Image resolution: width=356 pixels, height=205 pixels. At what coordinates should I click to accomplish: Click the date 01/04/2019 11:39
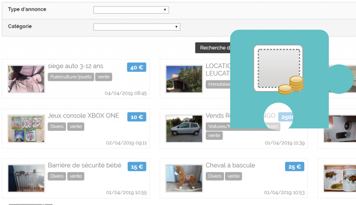click(x=285, y=143)
